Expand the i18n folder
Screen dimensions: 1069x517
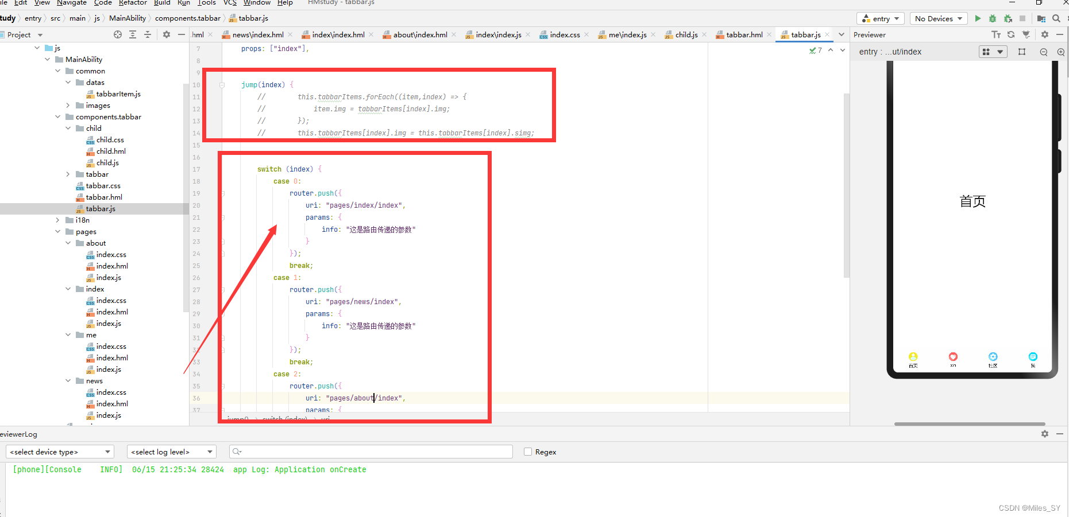(58, 220)
